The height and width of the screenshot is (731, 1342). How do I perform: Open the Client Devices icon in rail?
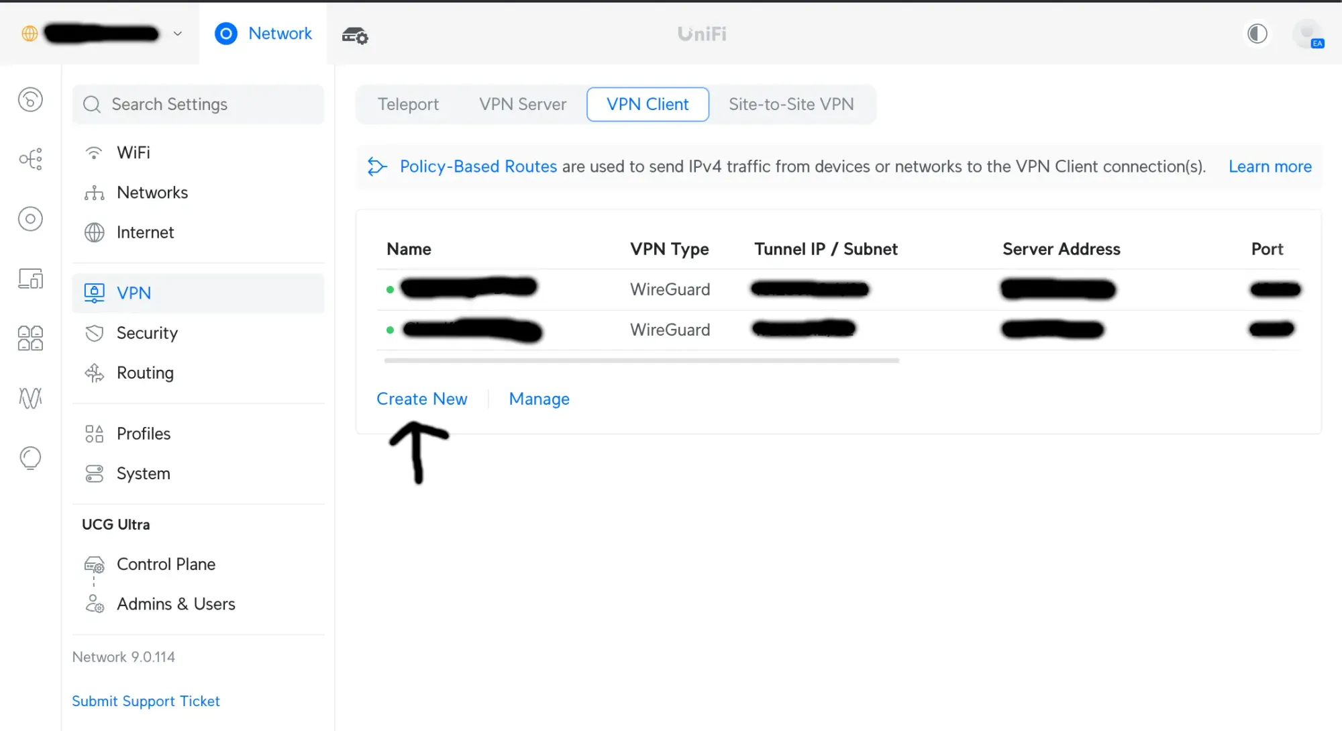(30, 279)
